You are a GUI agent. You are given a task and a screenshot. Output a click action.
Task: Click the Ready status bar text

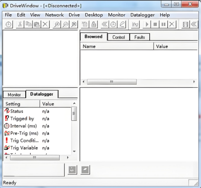[x=10, y=183]
